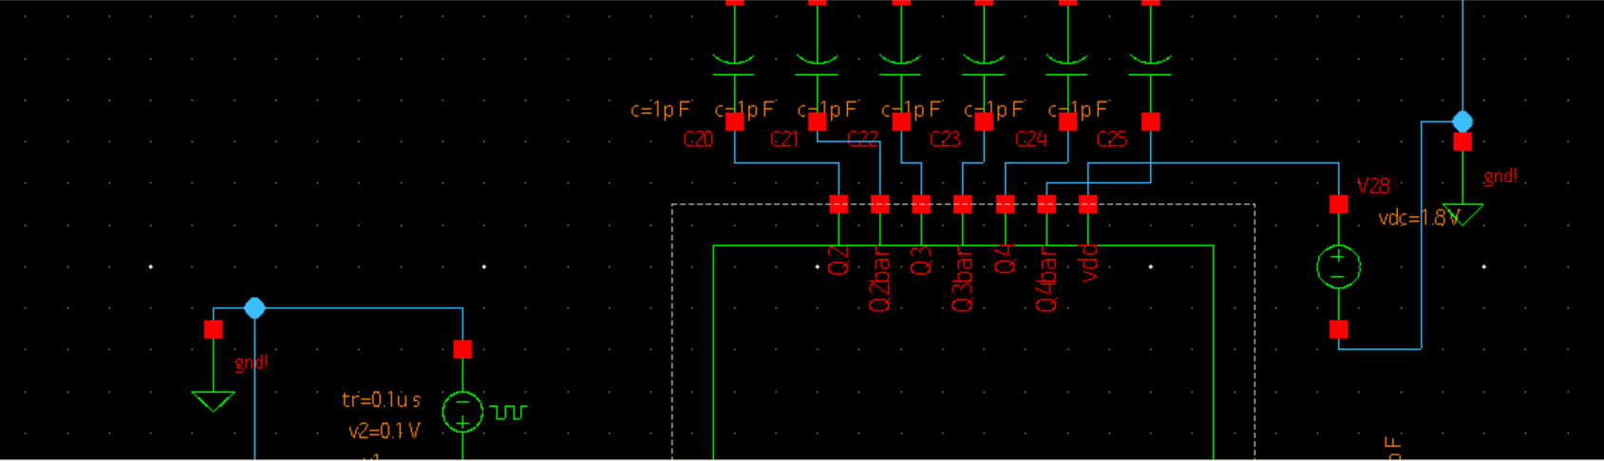
Task: Select the capacitor symbol labeled C25
Action: [x=1150, y=65]
